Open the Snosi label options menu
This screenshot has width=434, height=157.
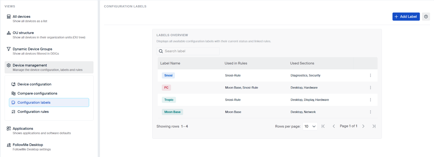[x=370, y=75]
